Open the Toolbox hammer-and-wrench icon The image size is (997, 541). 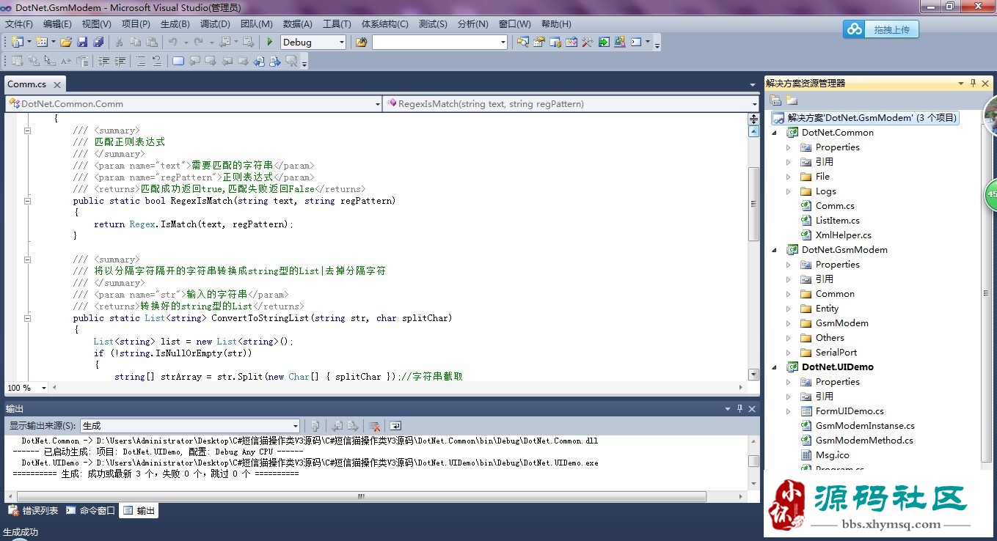click(x=587, y=42)
